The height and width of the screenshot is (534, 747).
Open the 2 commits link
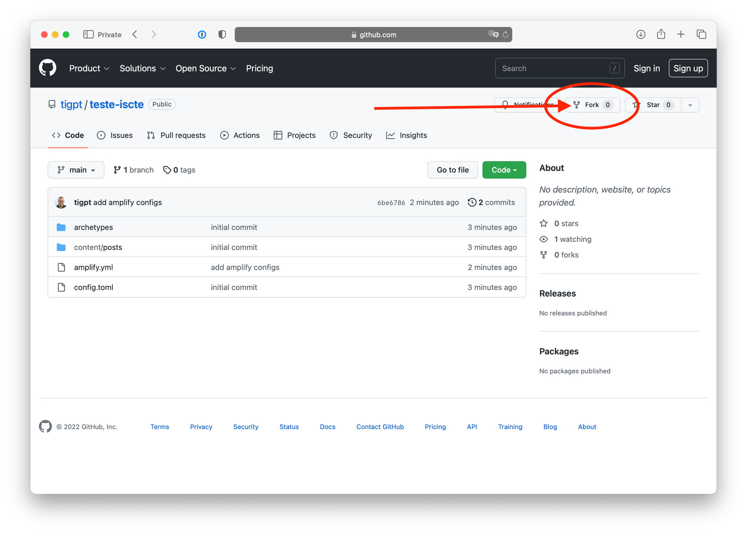coord(491,202)
